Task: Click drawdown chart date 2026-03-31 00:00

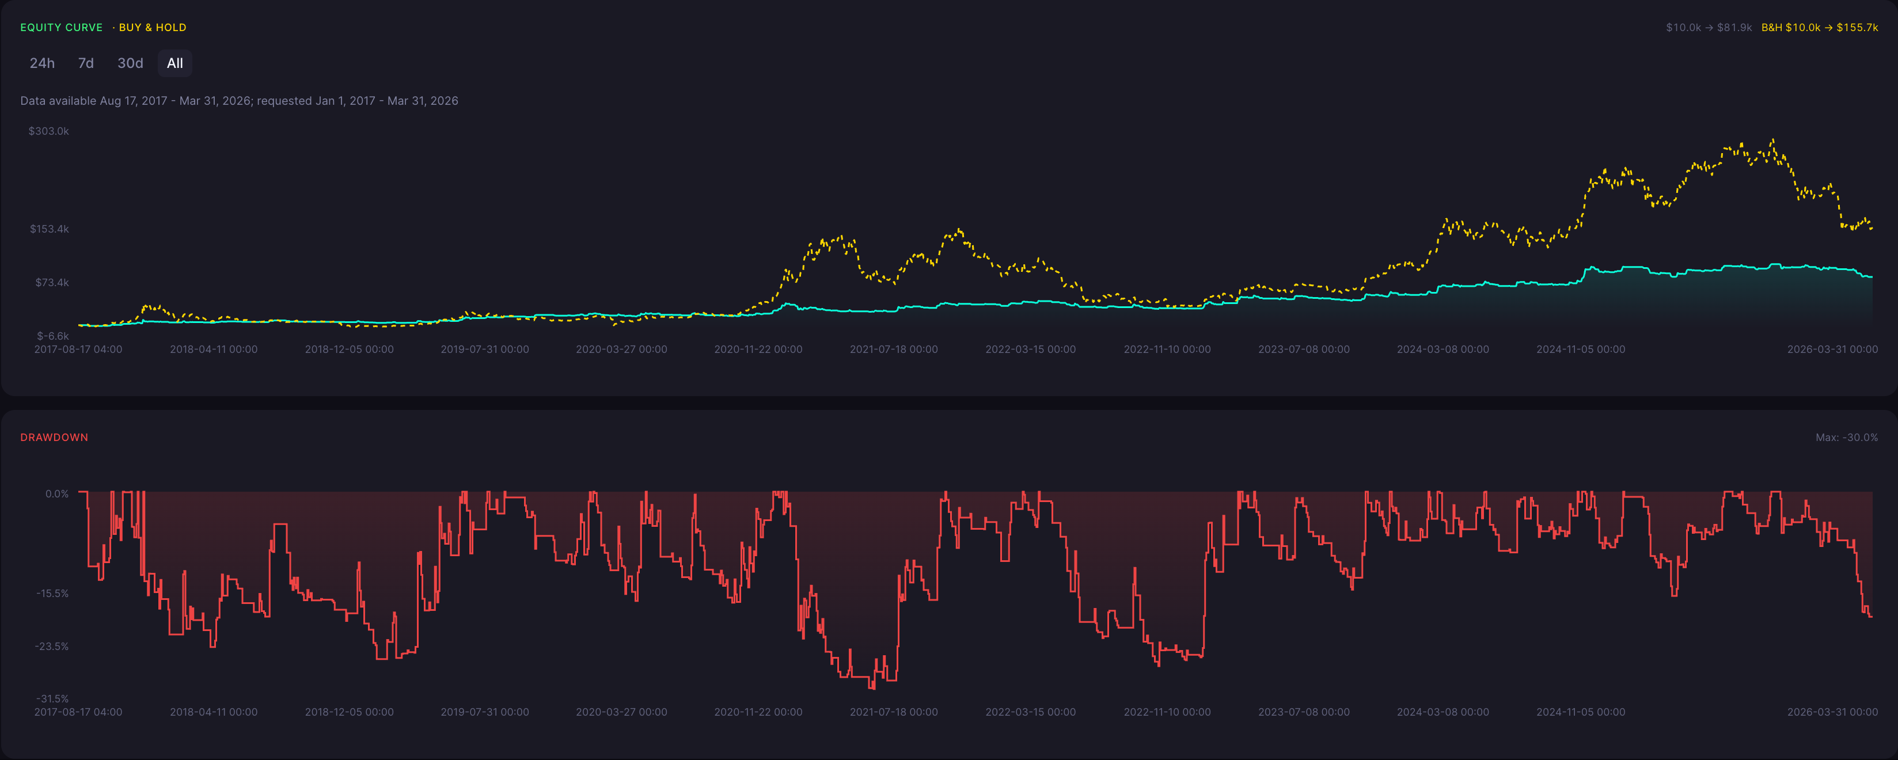Action: pyautogui.click(x=1832, y=712)
